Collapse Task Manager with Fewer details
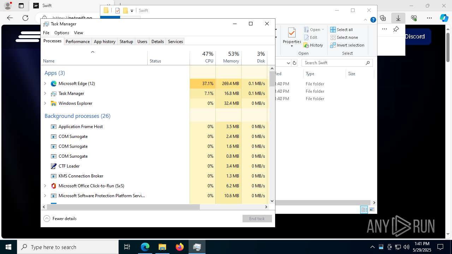Screen dimensions: 452x254 point(60,219)
